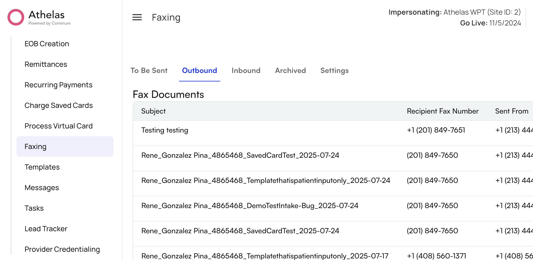Select Templates in the sidebar
The height and width of the screenshot is (260, 533).
42,167
